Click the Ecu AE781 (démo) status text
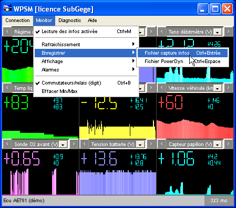 [24, 200]
